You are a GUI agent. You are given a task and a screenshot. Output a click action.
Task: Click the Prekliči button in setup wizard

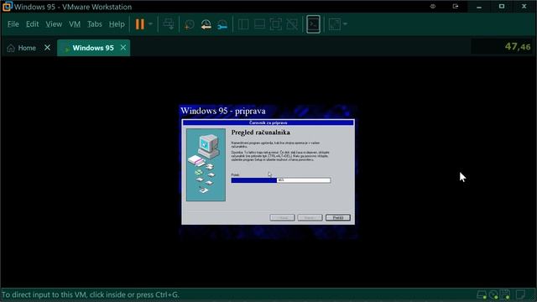(337, 218)
